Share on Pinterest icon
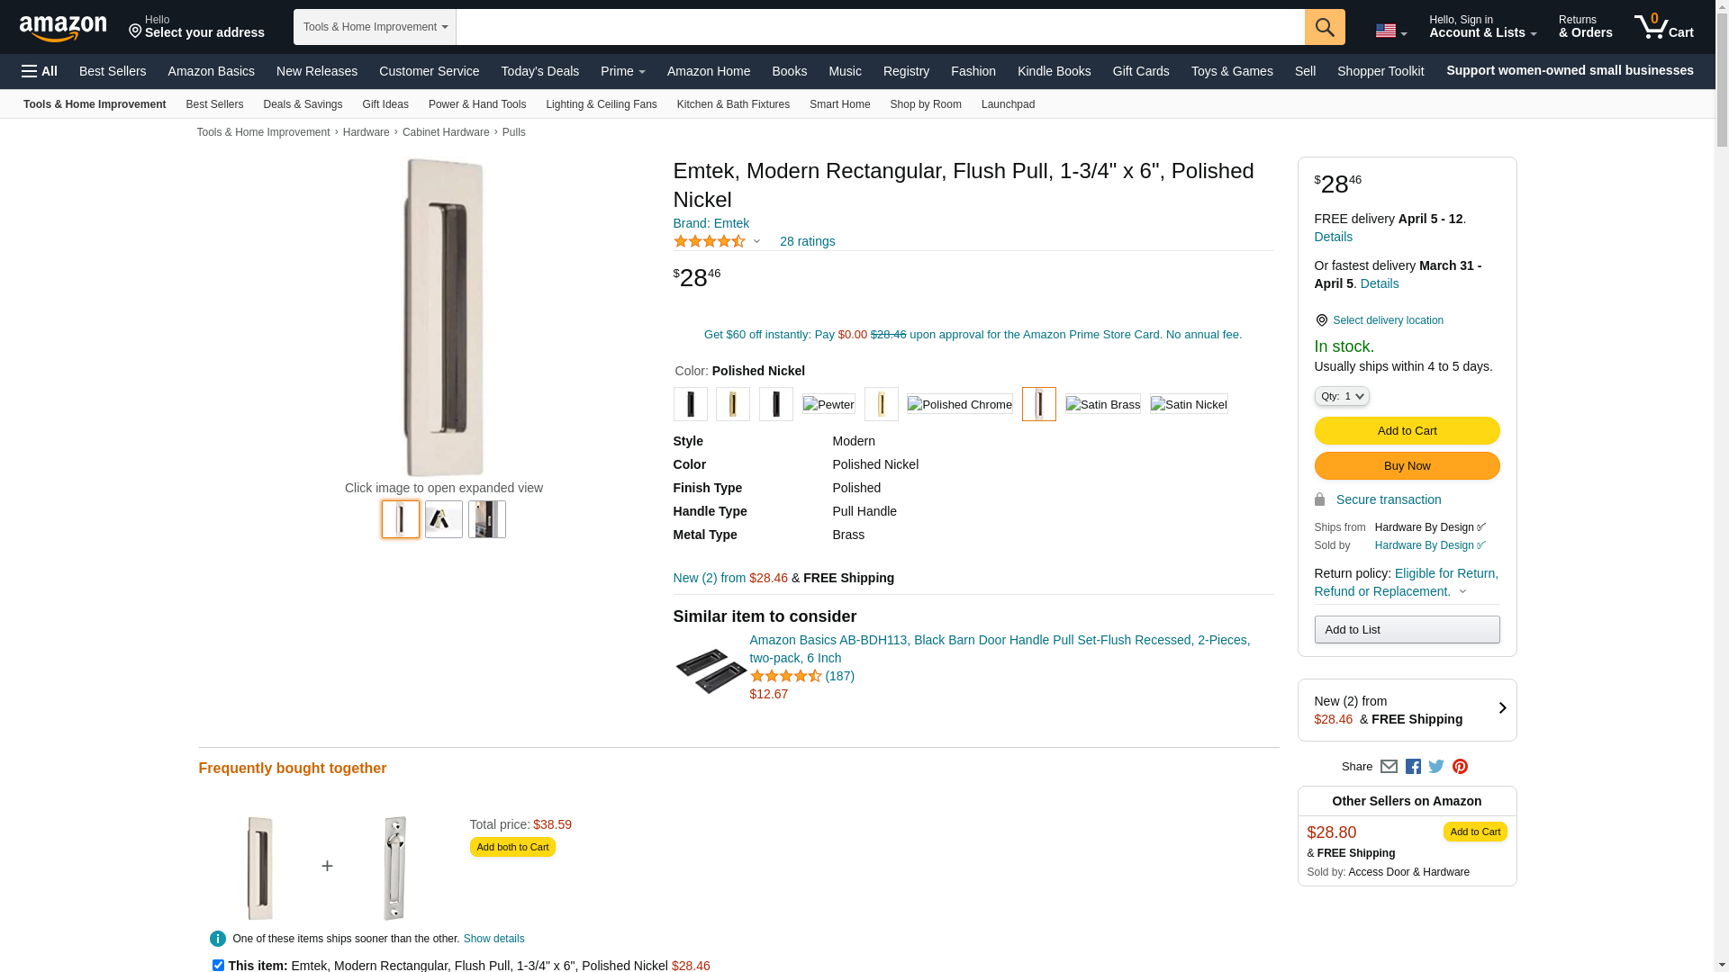This screenshot has height=972, width=1729. pos(1460,767)
